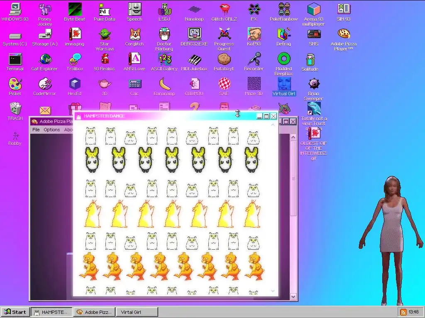The image size is (425, 318).
Task: Switch to Adobe Pizza Player taskbar button
Action: tap(94, 312)
